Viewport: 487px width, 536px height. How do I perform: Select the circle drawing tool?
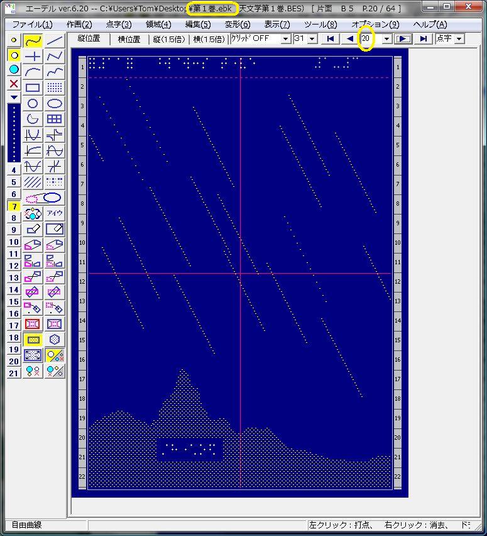tap(33, 103)
